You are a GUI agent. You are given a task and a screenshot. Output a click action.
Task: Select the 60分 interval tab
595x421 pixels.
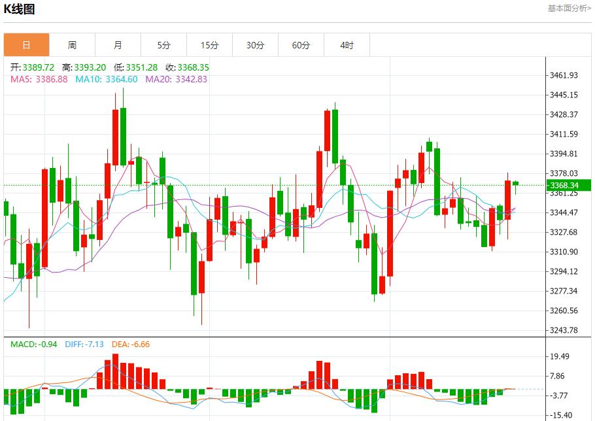point(301,44)
